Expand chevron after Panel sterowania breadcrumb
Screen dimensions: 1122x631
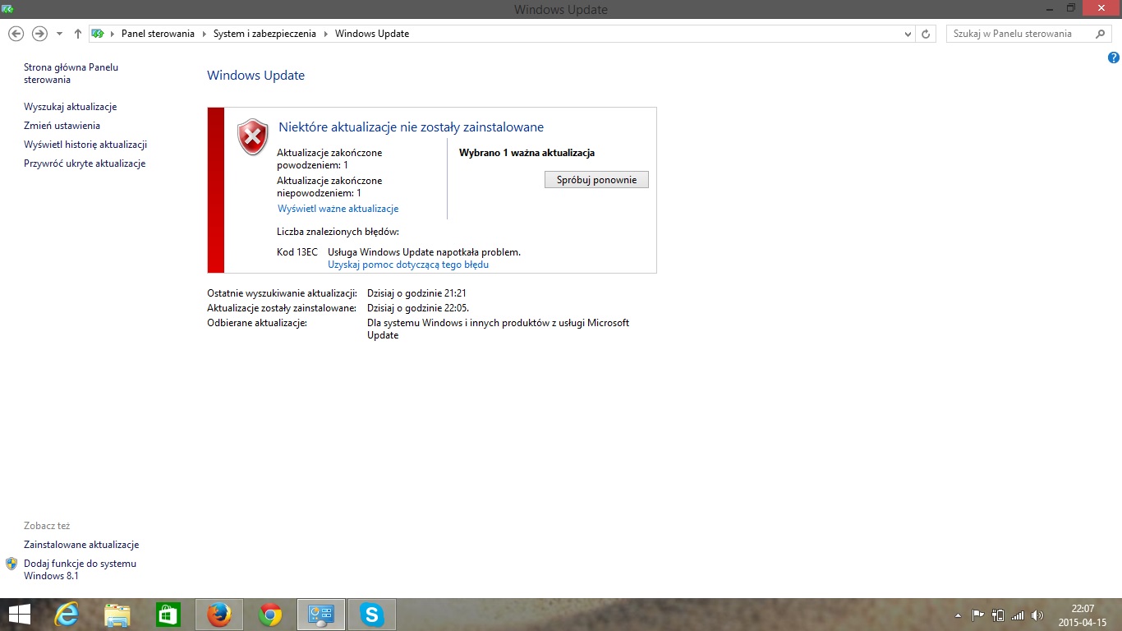(204, 34)
